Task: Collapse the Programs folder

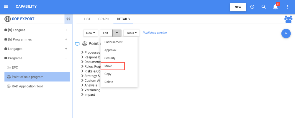Action: (x=66, y=58)
